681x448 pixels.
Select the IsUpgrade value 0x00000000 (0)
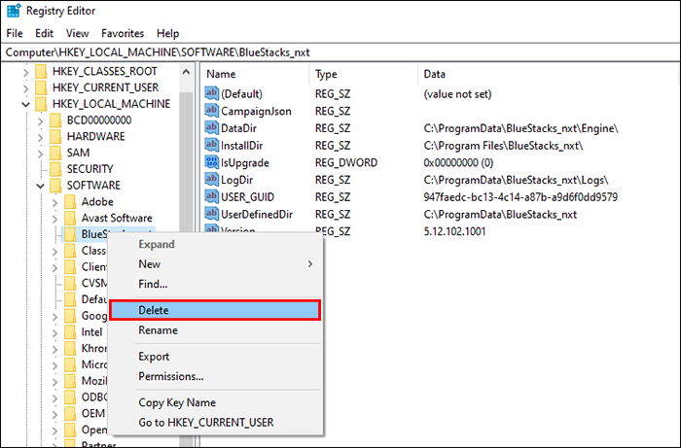point(458,162)
